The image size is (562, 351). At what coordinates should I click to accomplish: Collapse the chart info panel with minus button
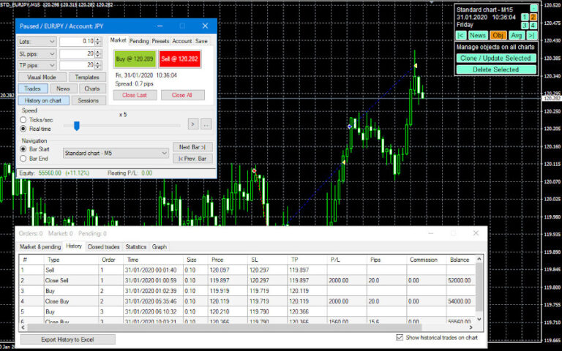pyautogui.click(x=533, y=8)
